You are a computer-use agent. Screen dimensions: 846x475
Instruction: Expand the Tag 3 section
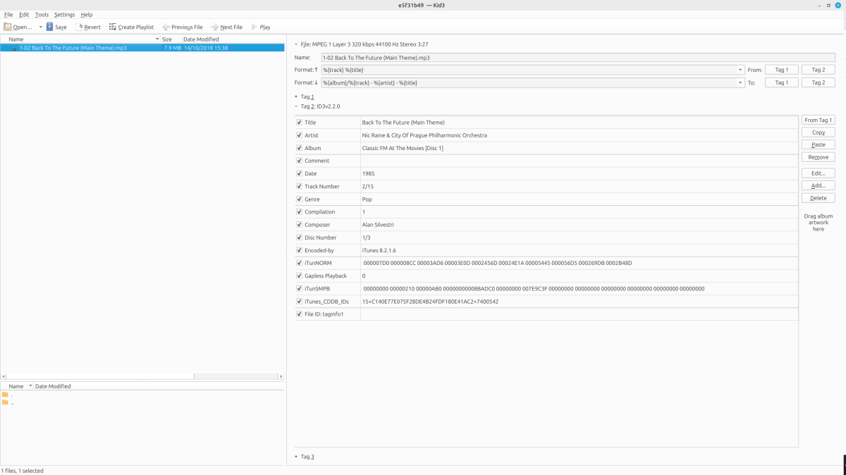(x=296, y=457)
